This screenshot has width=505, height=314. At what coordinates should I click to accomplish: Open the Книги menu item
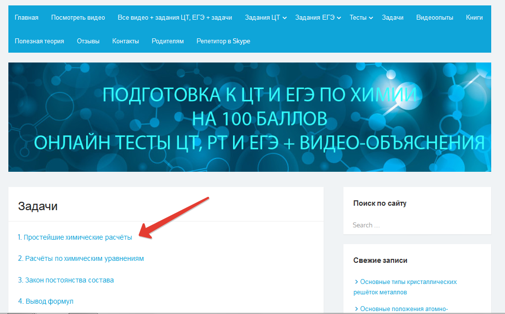point(474,18)
